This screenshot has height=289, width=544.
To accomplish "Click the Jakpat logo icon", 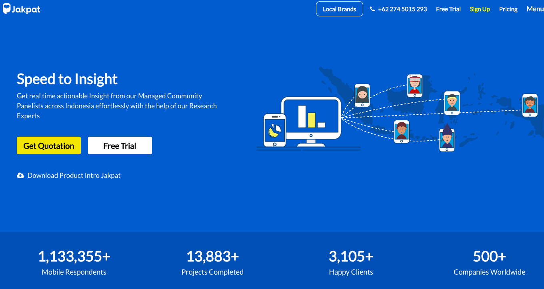I will pyautogui.click(x=7, y=9).
